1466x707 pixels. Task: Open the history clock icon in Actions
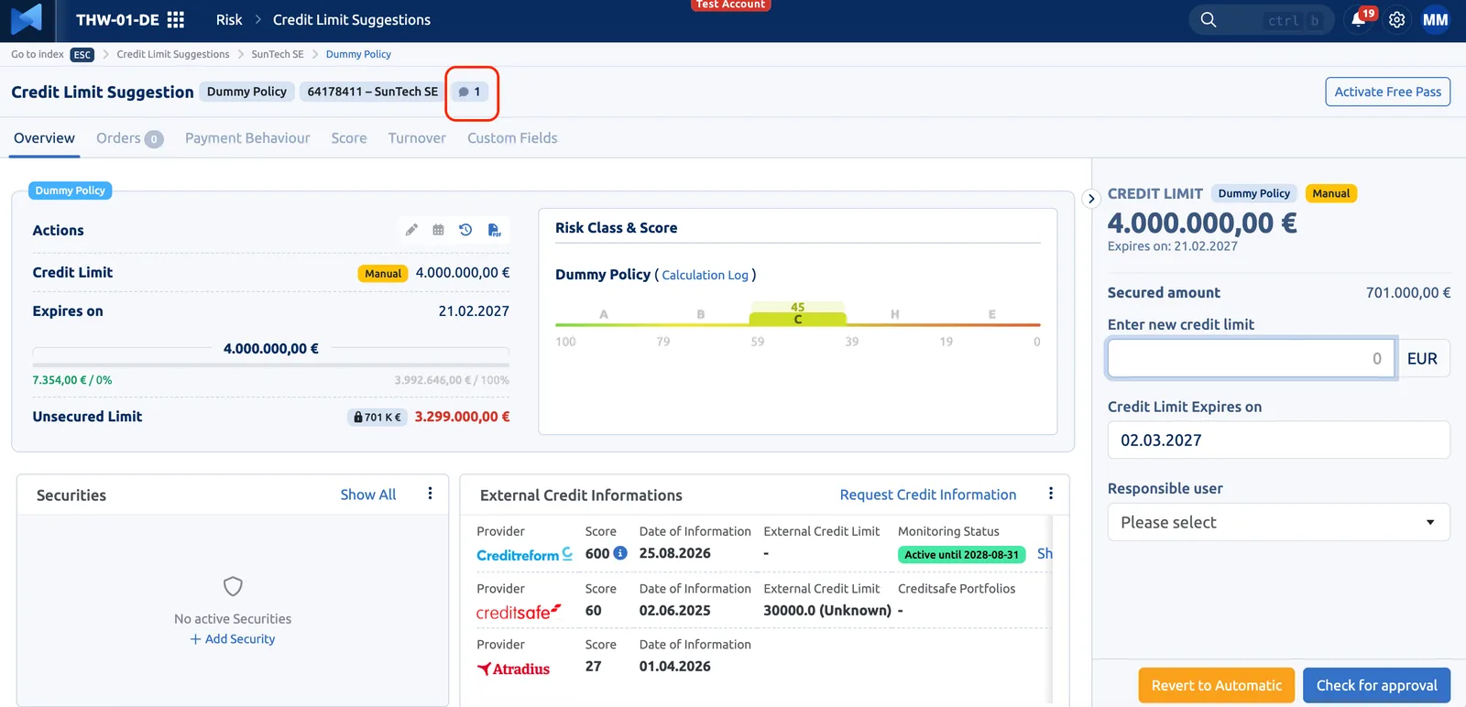click(465, 230)
